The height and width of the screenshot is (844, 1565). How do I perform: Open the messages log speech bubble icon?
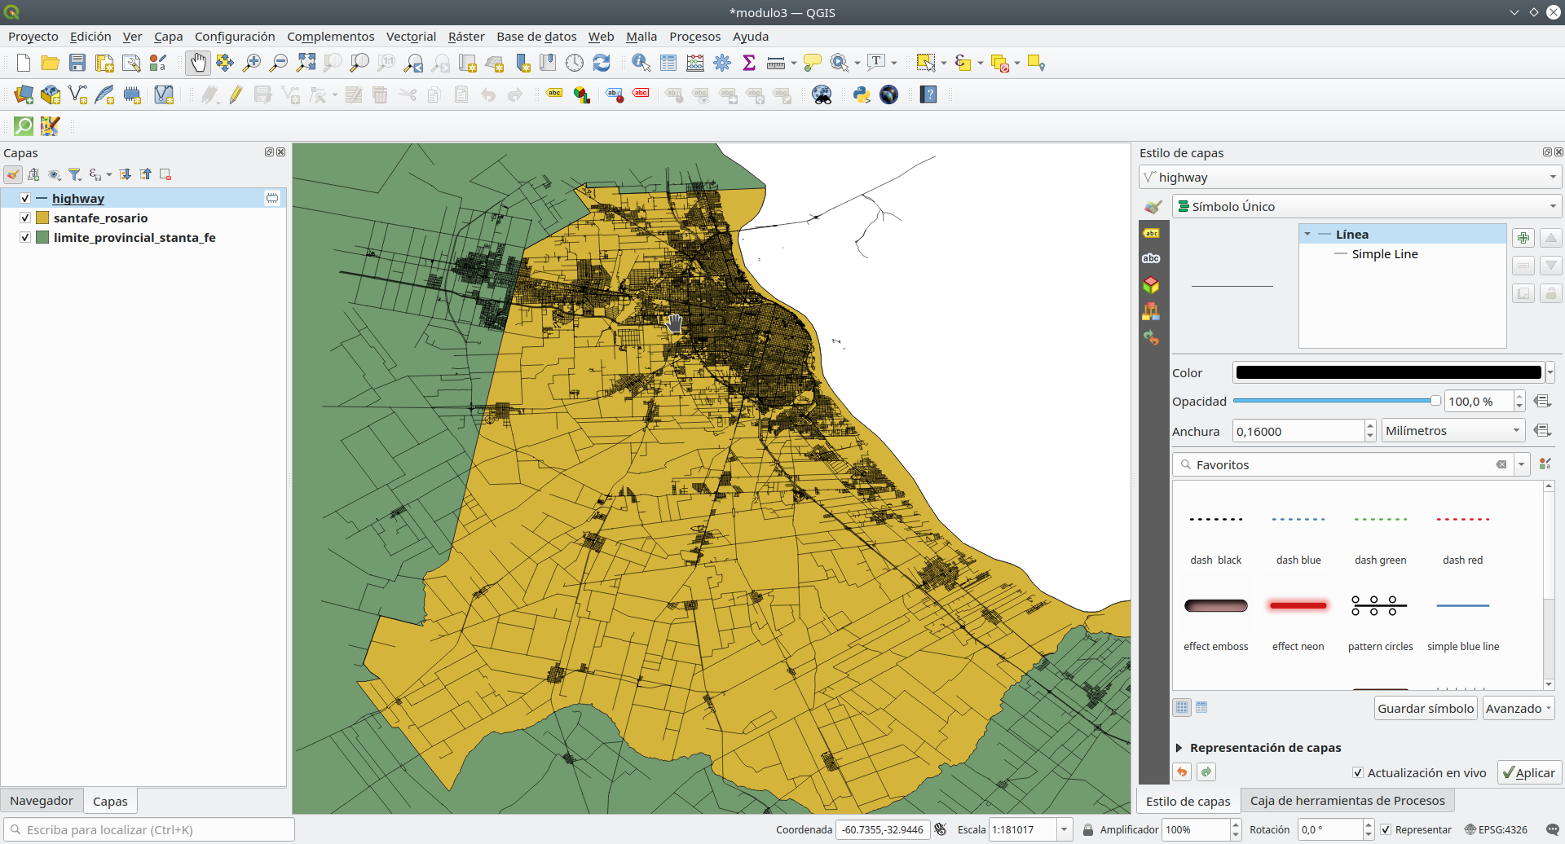click(1552, 829)
